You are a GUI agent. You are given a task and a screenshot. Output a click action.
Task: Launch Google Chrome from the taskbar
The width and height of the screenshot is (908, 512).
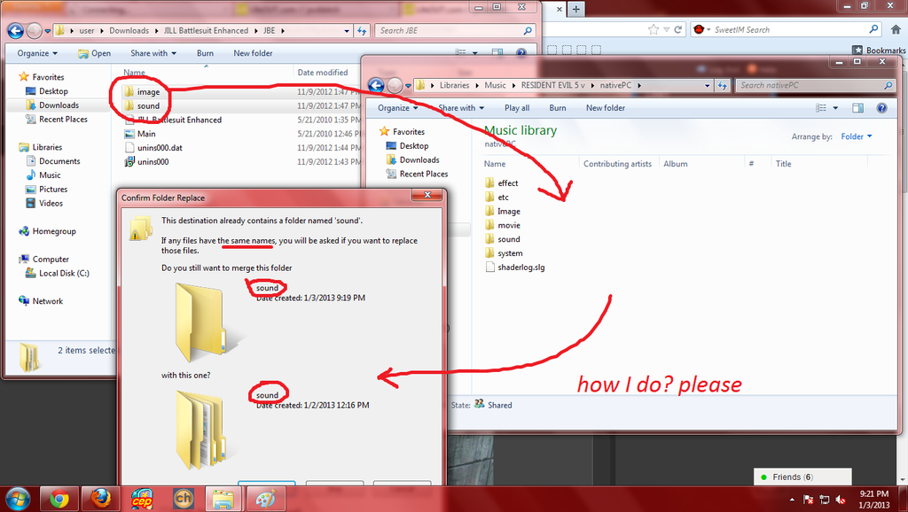59,498
